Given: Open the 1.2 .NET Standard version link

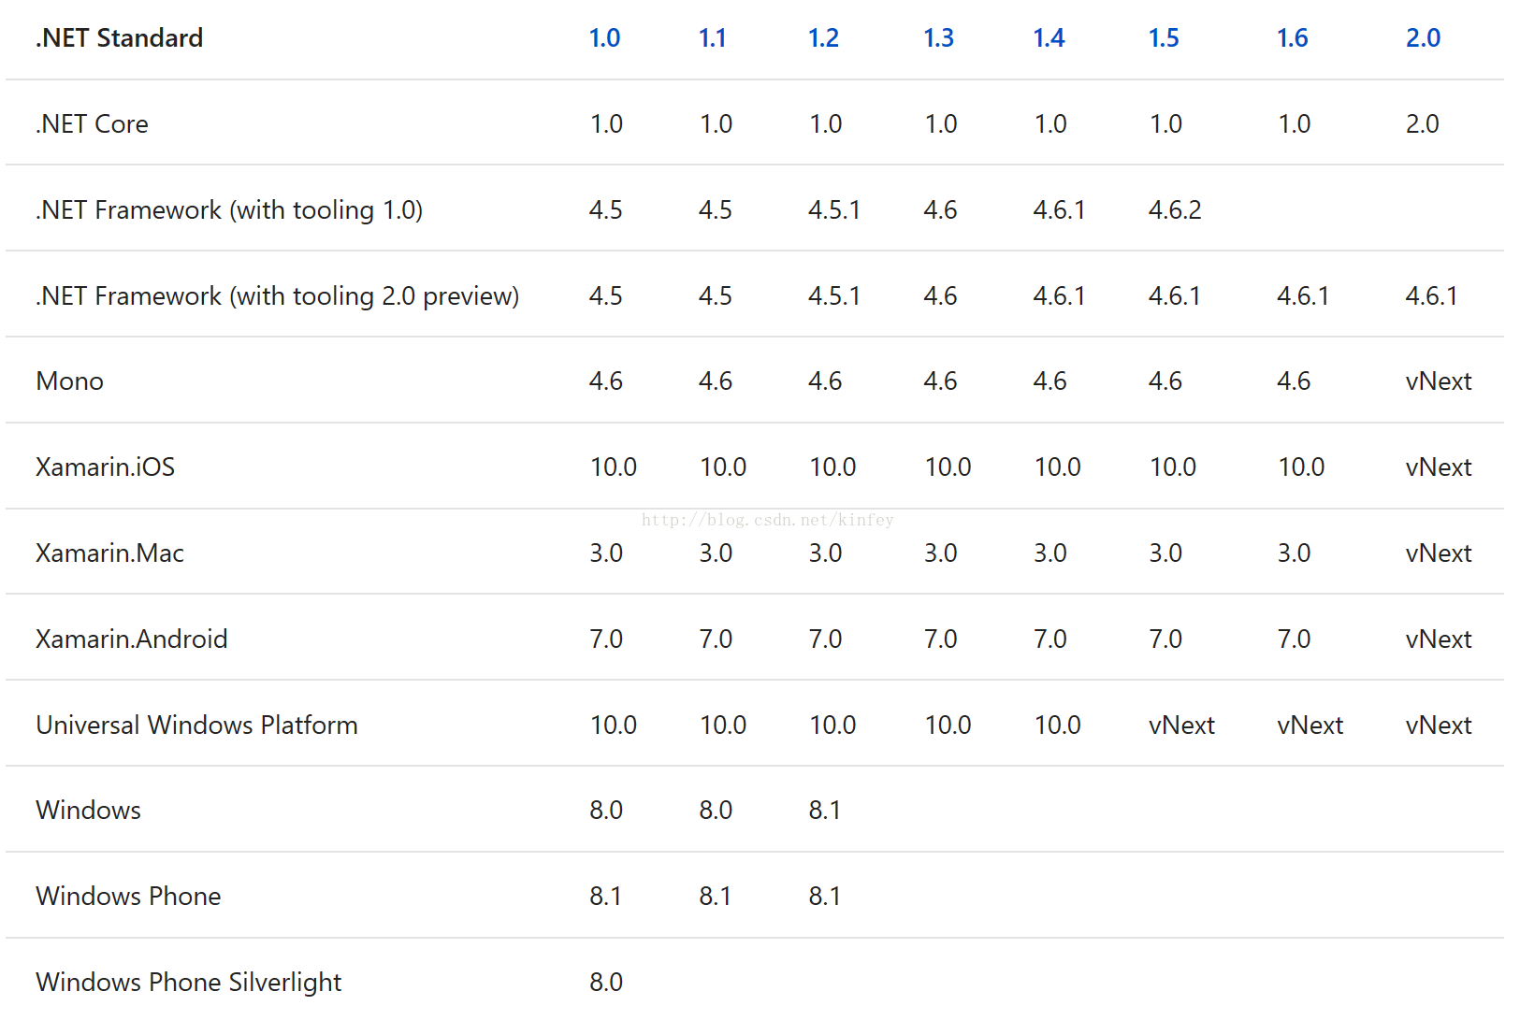Looking at the screenshot, I should click(823, 38).
